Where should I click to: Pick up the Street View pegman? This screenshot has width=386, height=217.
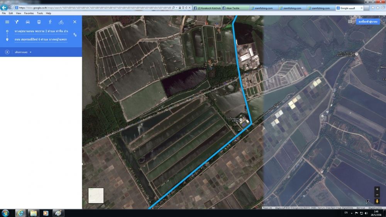tap(377, 201)
